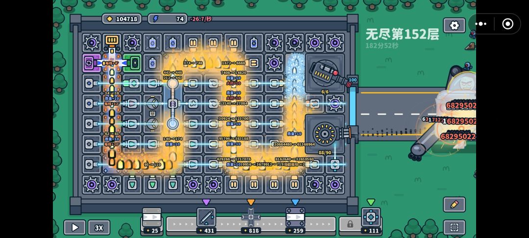Image resolution: width=529 pixels, height=238 pixels.
Task: Click the pencil edit layout button
Action: tap(454, 204)
